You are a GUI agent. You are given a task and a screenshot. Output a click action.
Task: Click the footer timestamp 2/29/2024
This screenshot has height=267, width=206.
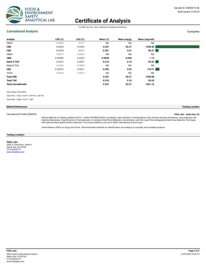[190, 254]
